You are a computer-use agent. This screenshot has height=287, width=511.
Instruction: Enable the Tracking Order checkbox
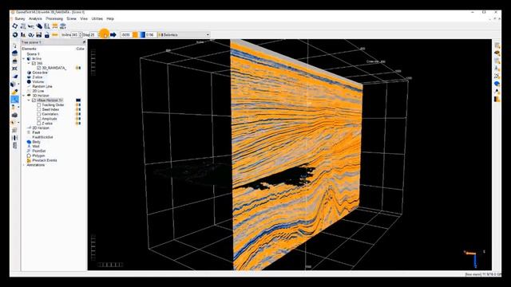click(x=39, y=105)
